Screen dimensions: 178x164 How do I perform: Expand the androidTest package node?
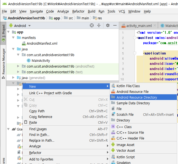point(18,66)
